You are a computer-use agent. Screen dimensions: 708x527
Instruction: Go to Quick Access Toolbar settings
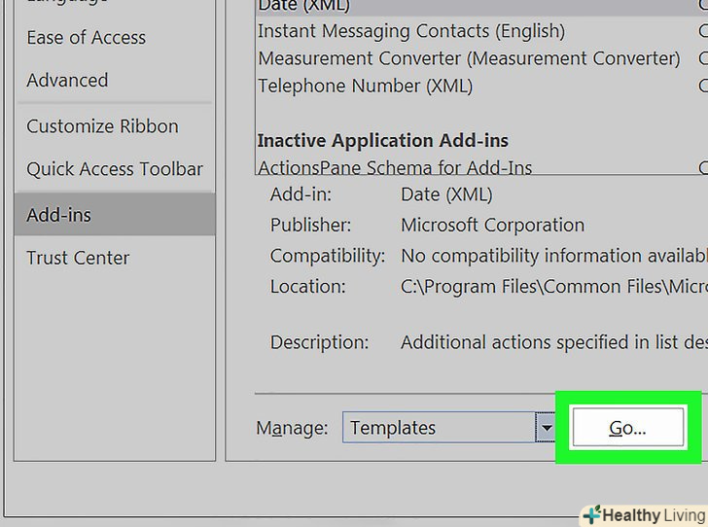(115, 169)
